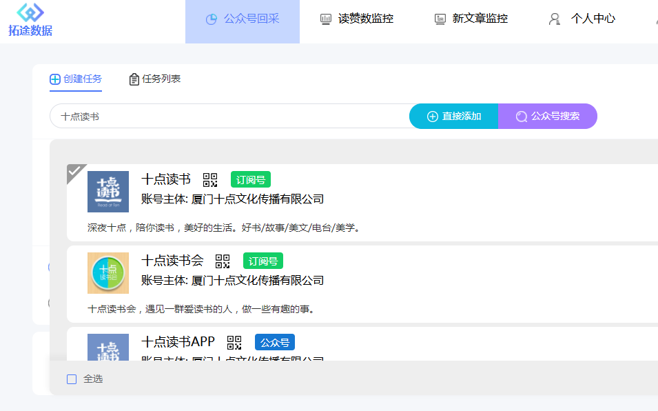Viewport: 658px width, 411px height.
Task: Click the 直接添加 button
Action: click(453, 117)
